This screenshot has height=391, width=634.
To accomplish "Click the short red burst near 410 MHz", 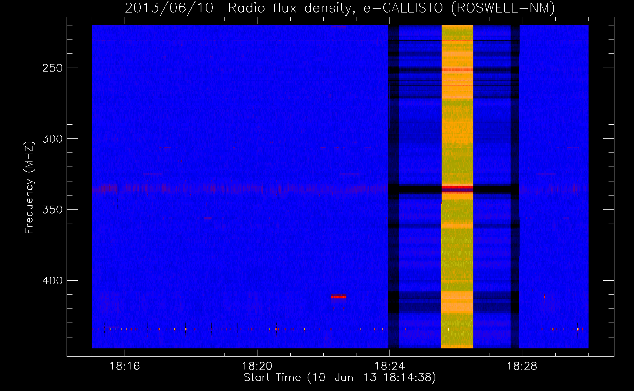I will [x=339, y=297].
